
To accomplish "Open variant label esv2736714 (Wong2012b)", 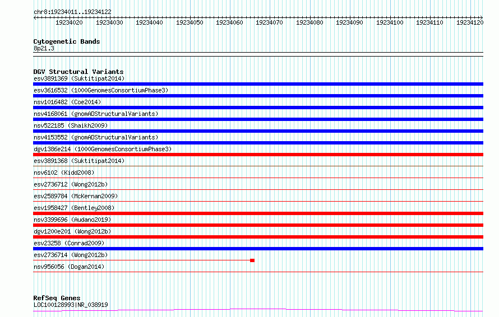I will point(71,255).
